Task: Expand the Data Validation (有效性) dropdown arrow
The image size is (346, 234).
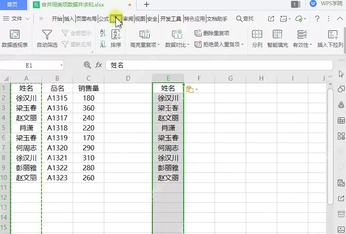Action: (x=311, y=45)
